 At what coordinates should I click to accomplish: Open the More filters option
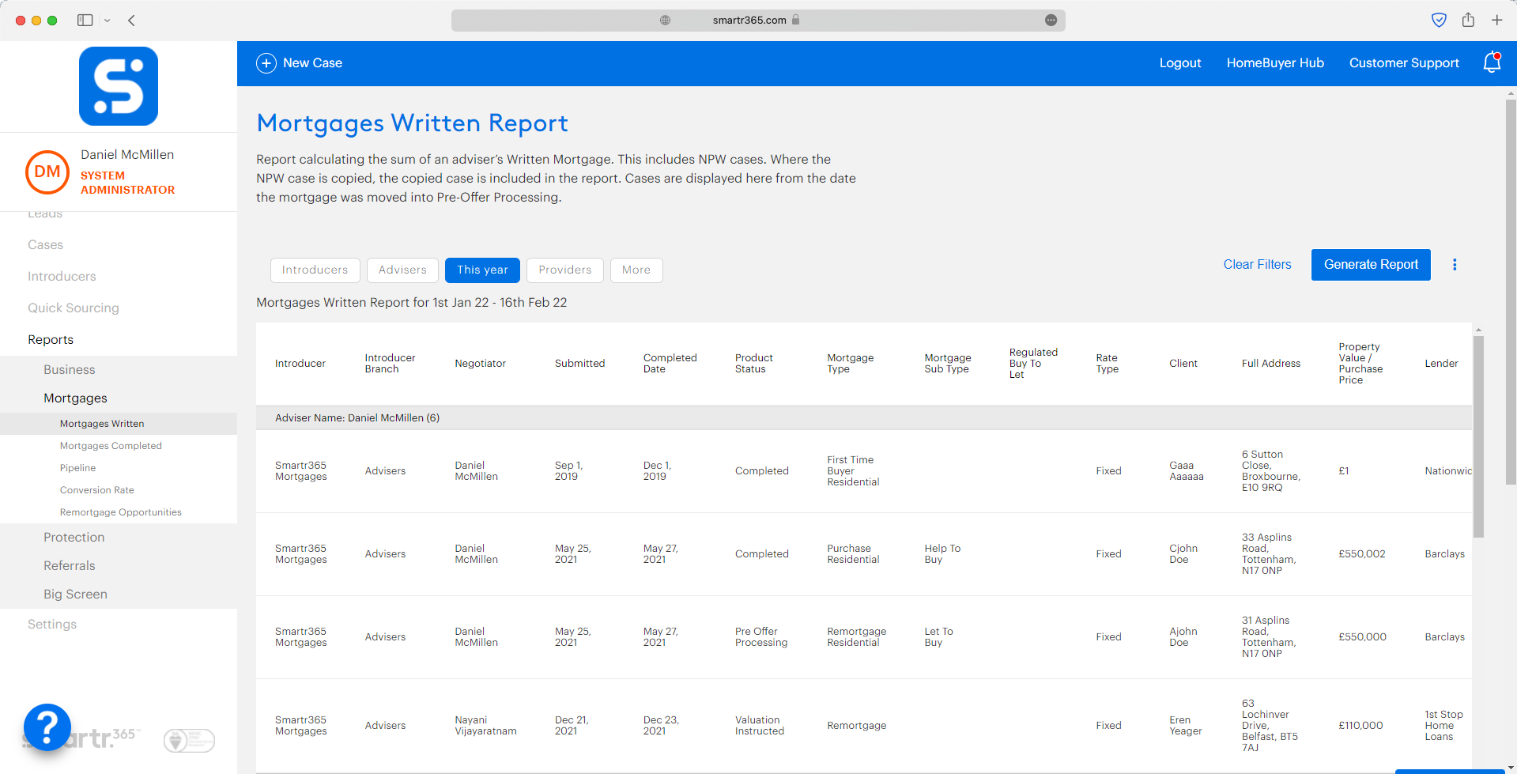tap(636, 270)
